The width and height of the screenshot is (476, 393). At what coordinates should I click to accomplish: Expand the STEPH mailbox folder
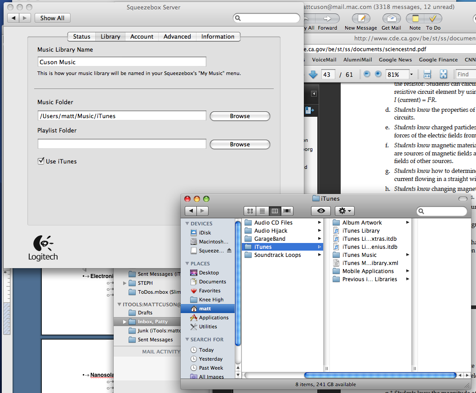pyautogui.click(x=125, y=283)
